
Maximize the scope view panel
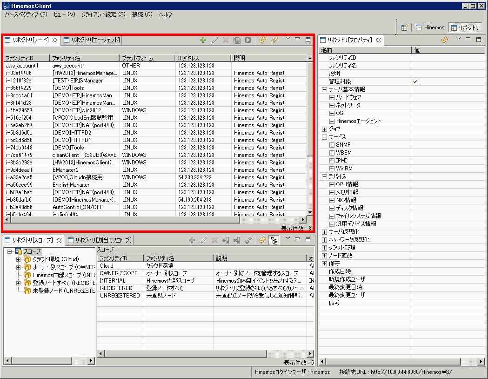[x=308, y=239]
